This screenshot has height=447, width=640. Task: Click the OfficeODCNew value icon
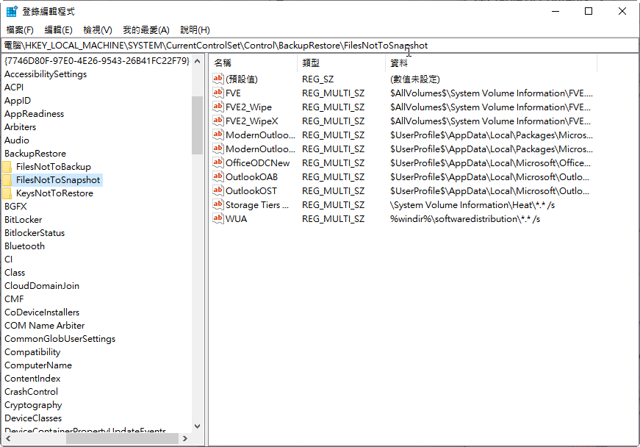[x=218, y=163]
